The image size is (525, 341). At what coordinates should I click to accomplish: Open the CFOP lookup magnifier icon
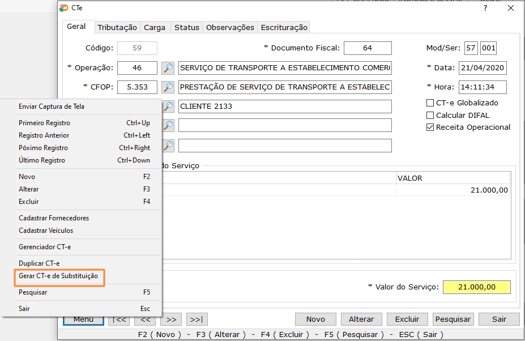click(x=168, y=87)
